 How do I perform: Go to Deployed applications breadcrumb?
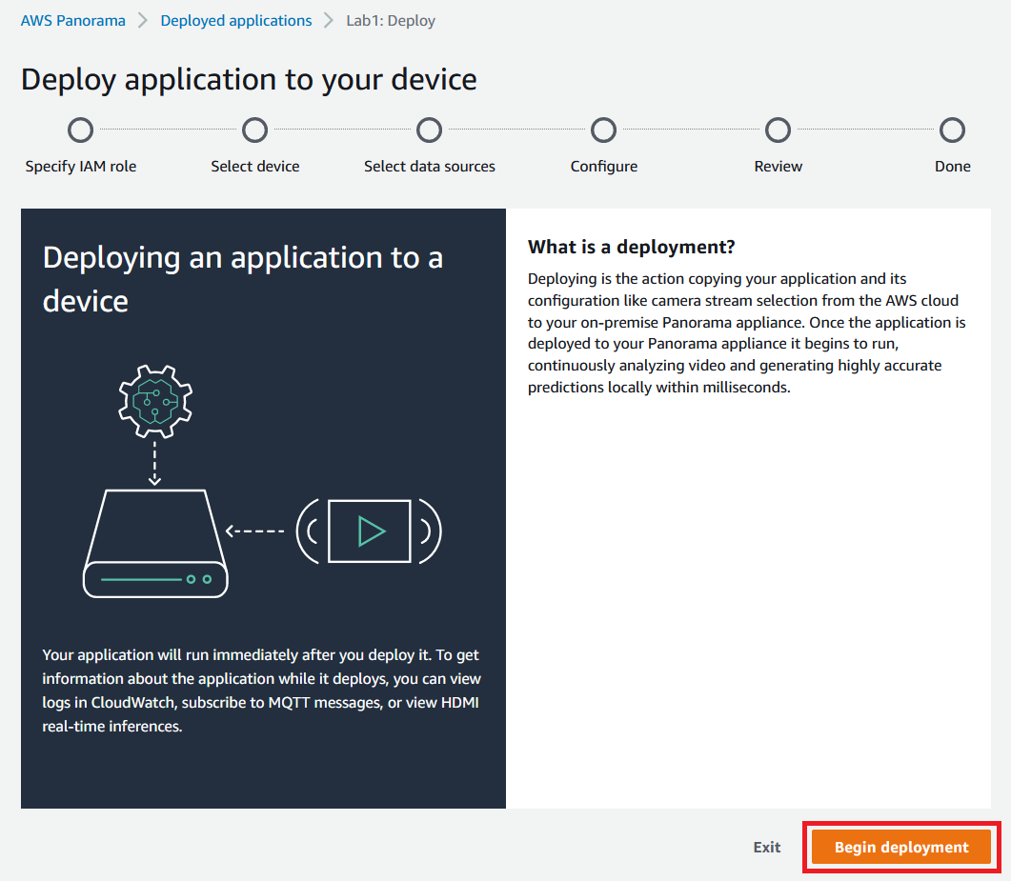click(236, 21)
